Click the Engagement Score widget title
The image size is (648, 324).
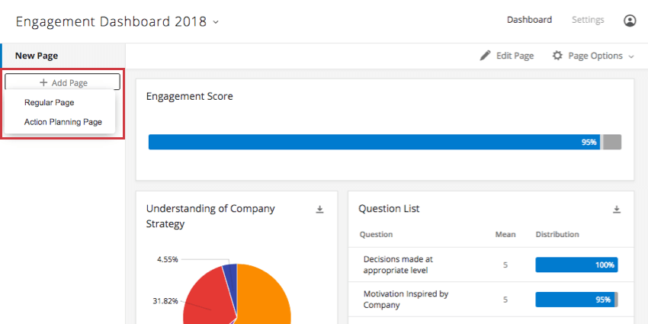(x=189, y=97)
